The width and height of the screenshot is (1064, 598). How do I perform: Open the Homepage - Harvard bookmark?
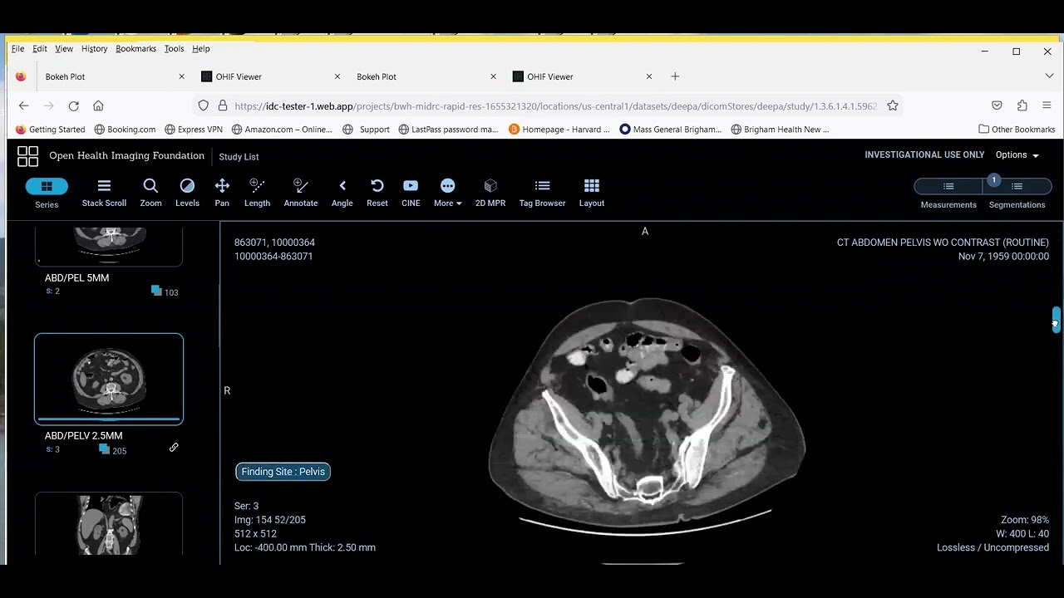tap(559, 130)
